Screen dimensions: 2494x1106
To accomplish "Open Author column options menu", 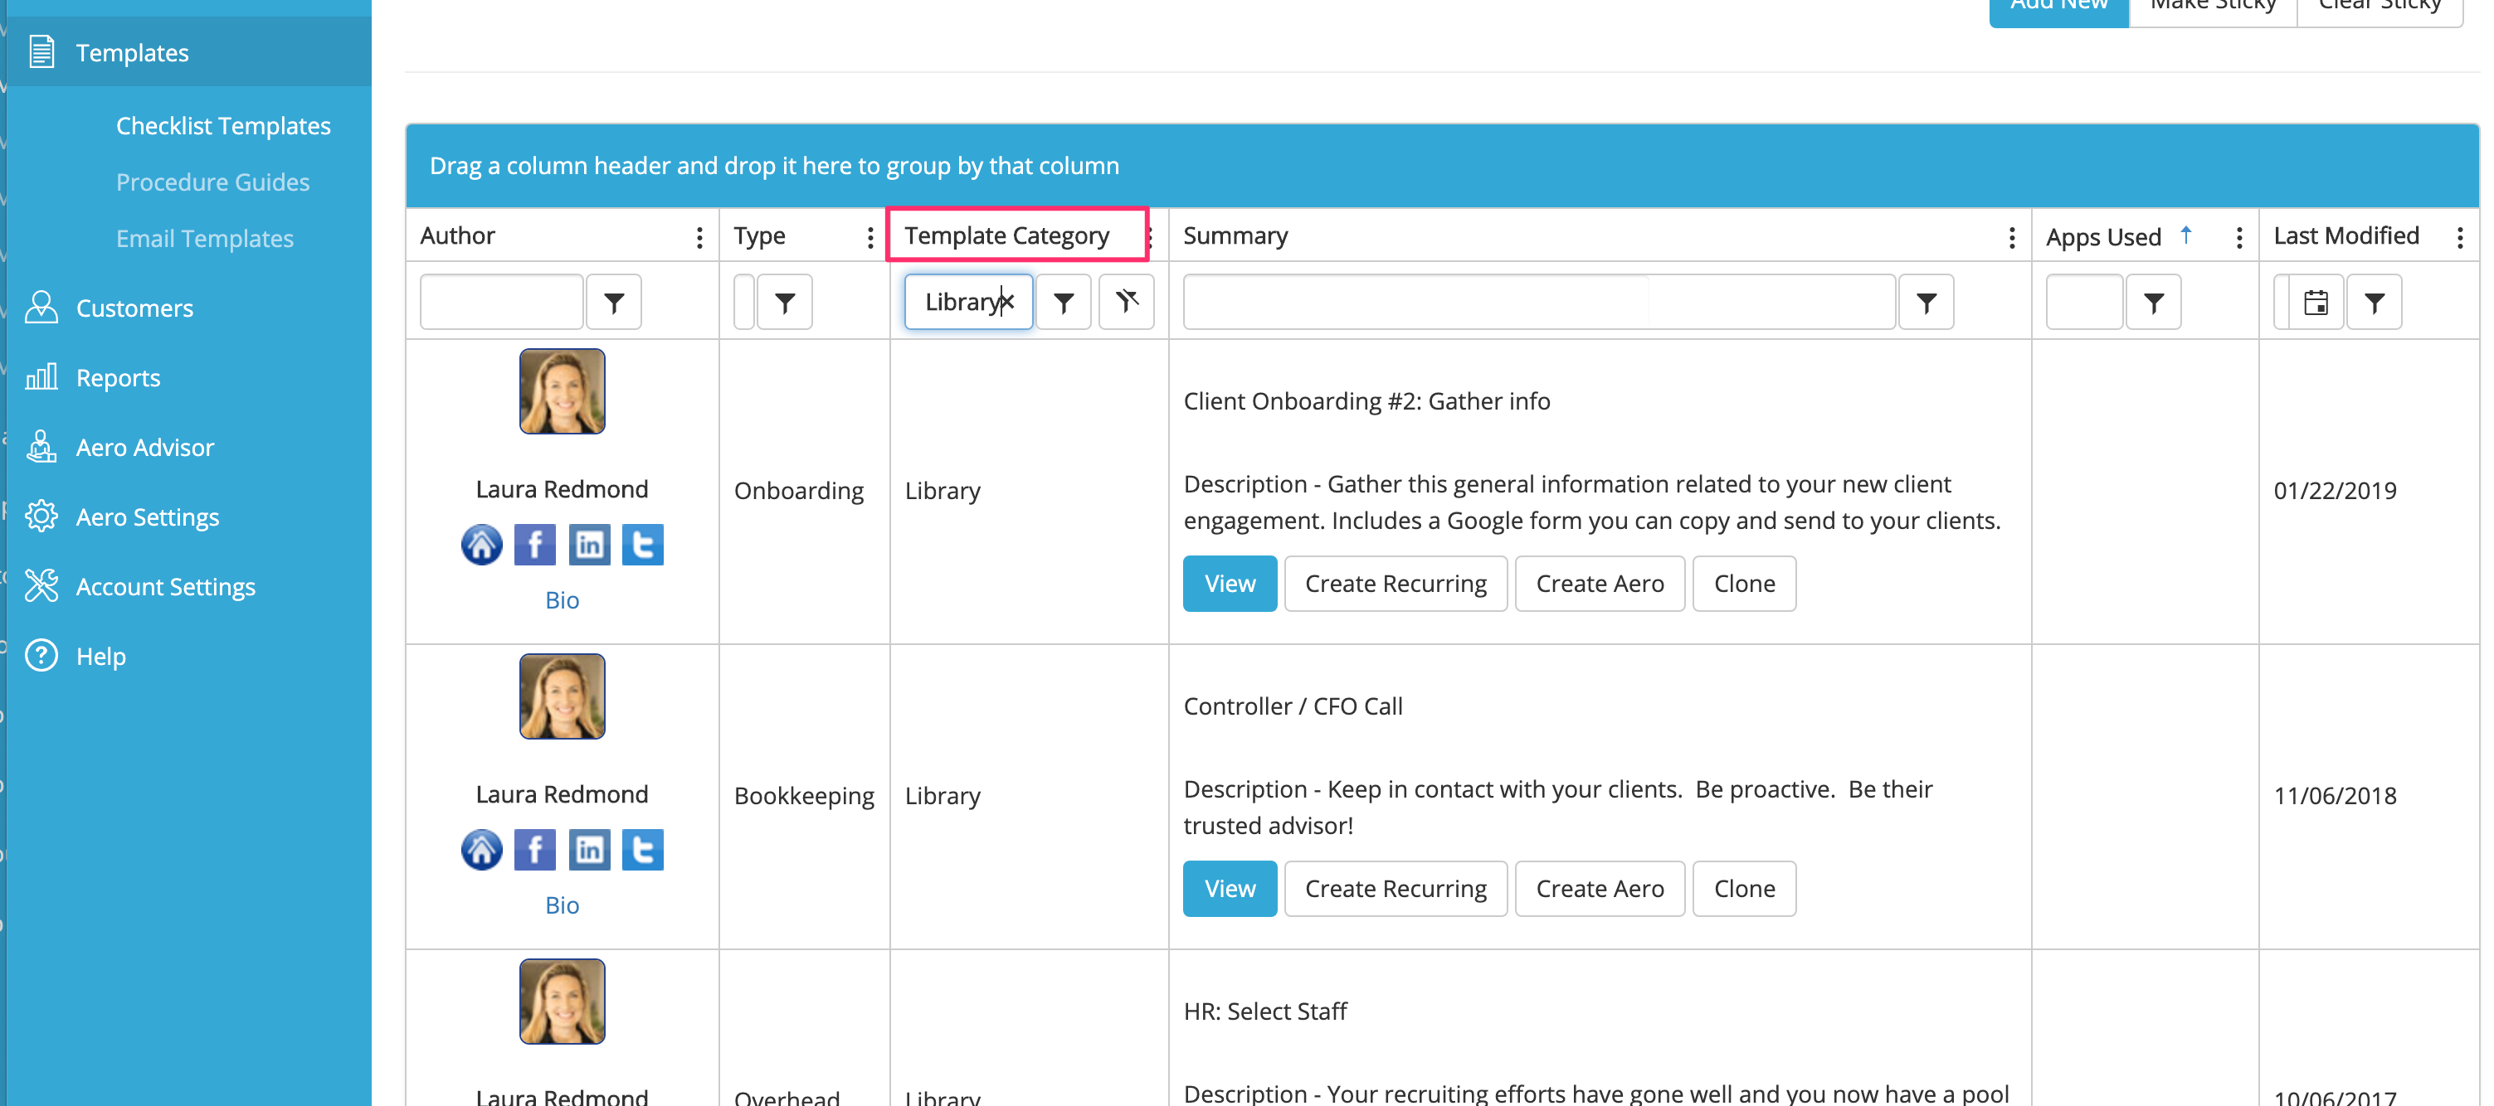I will (699, 237).
